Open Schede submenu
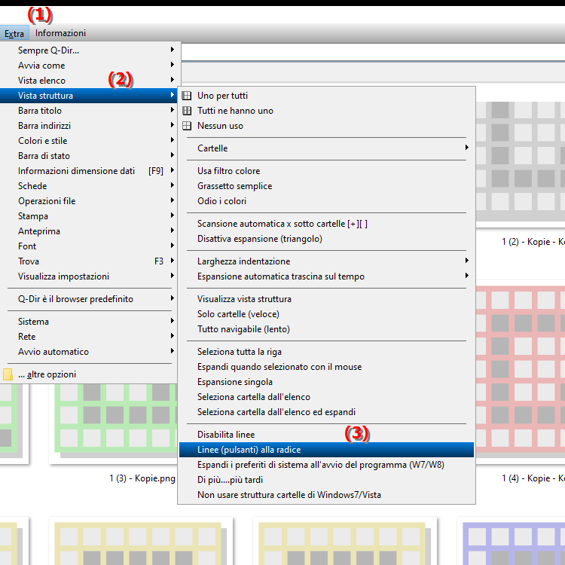565x565 pixels. pos(88,186)
